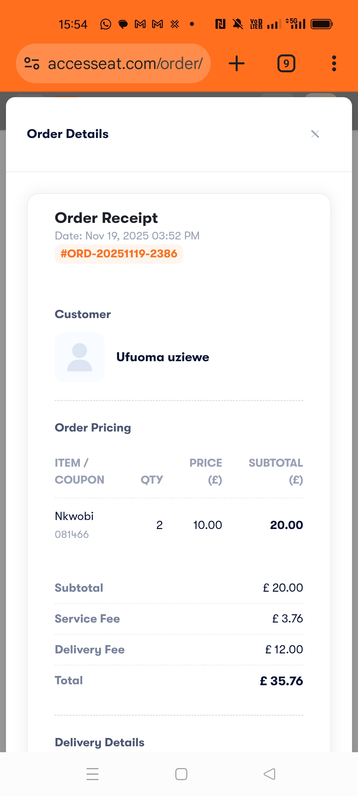Viewport: 358px width, 796px height.
Task: Tap the Android home navigation button
Action: (x=181, y=774)
